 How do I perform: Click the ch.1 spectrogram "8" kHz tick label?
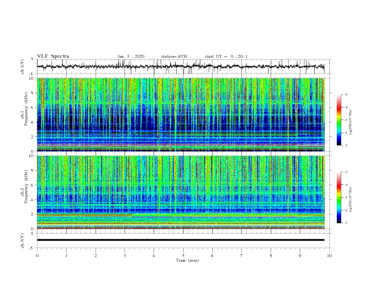pos(33,93)
